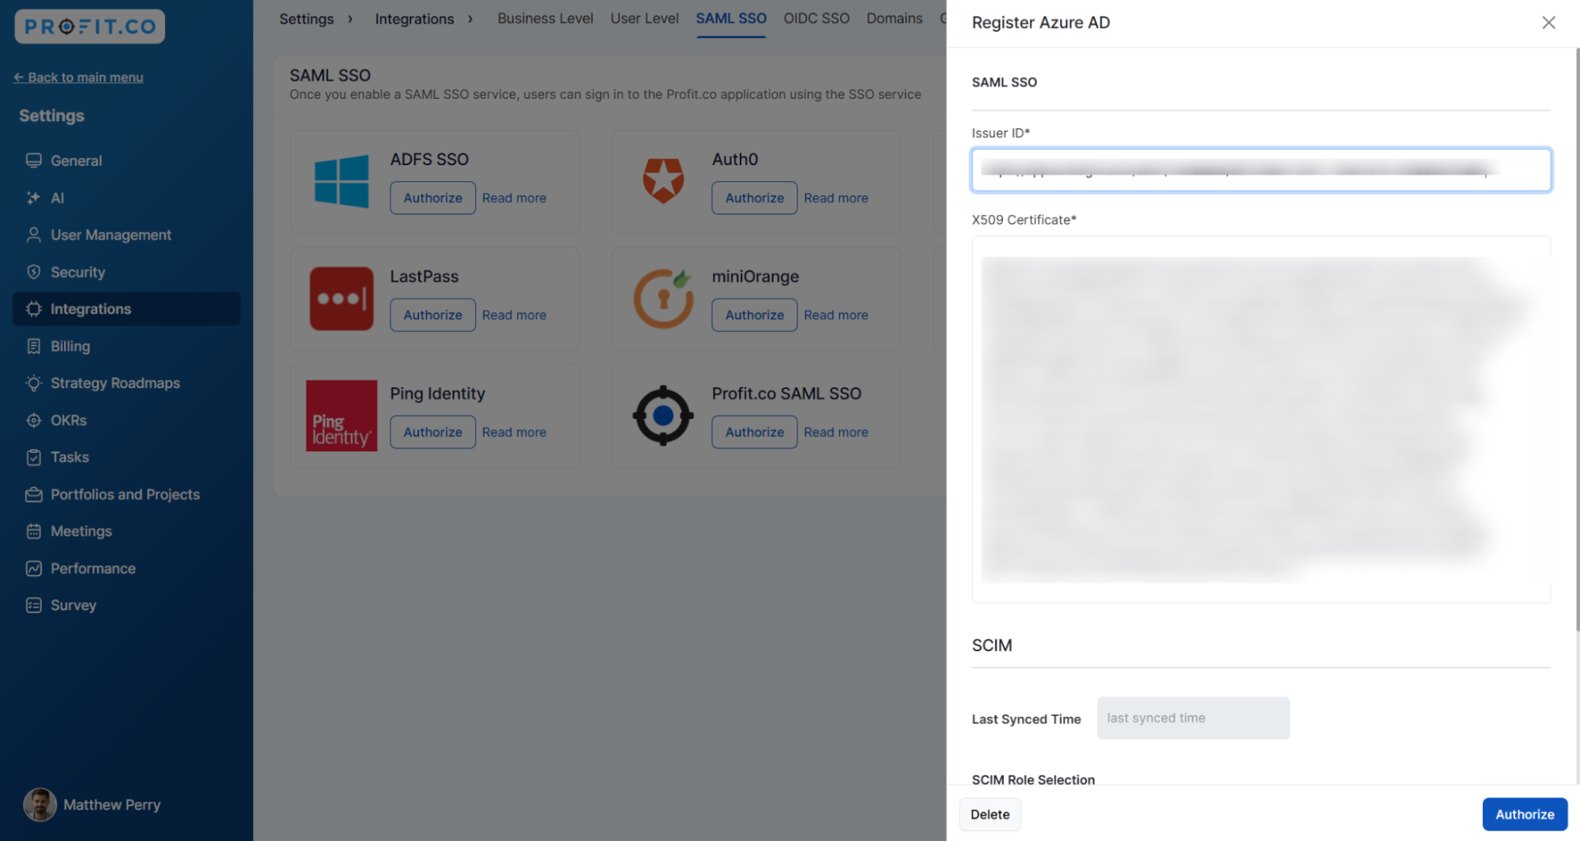Select the Domains tab
1580x841 pixels.
[x=894, y=18]
